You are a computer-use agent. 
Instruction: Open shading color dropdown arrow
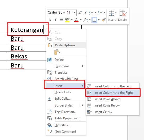click(90, 20)
